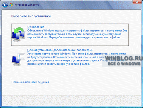Select the Обновление option heading
Image resolution: width=143 pixels, height=108 pixels.
pyautogui.click(x=36, y=27)
